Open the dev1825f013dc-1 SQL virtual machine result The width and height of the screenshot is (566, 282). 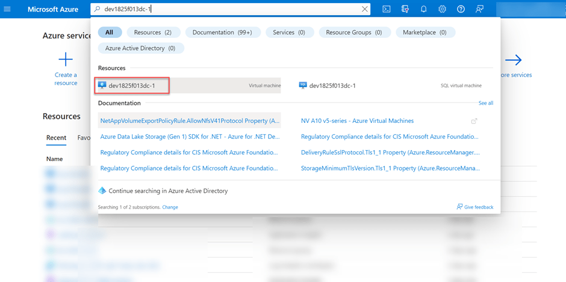coord(332,86)
